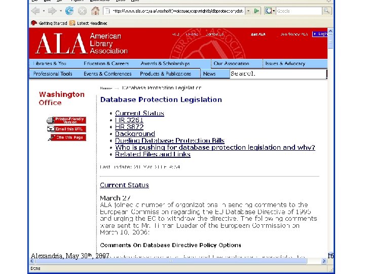Click the vertical scrollbar up arrow

(x=331, y=31)
